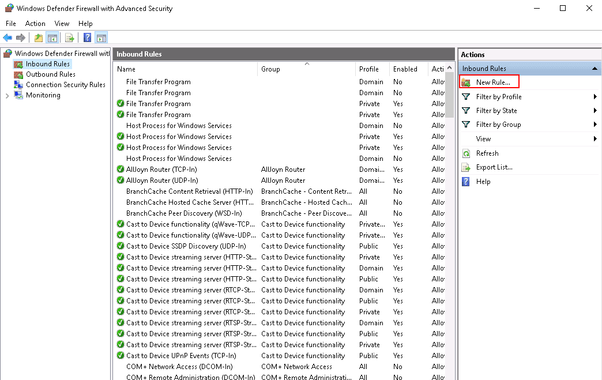The width and height of the screenshot is (602, 380).
Task: Select Monitoring in the tree
Action: 43,95
